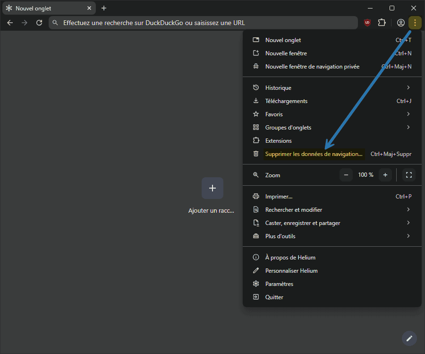This screenshot has height=354, width=425.
Task: Click the toolbox icon beside Plus d'outils
Action: coord(256,236)
